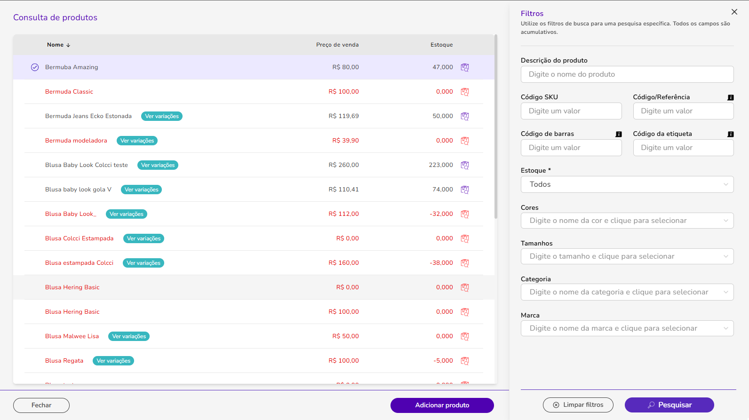Open stock icon for Blusa estampada Colcci
Screen dimensions: 749x420
pyautogui.click(x=465, y=263)
